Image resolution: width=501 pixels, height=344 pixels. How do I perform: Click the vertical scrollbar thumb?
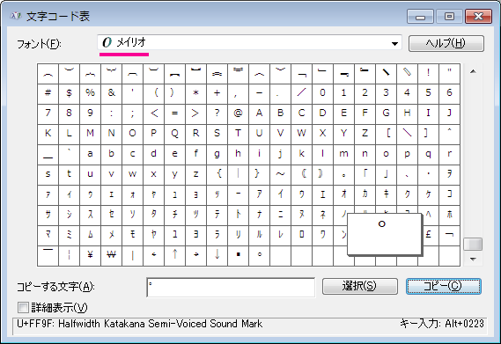pos(473,245)
